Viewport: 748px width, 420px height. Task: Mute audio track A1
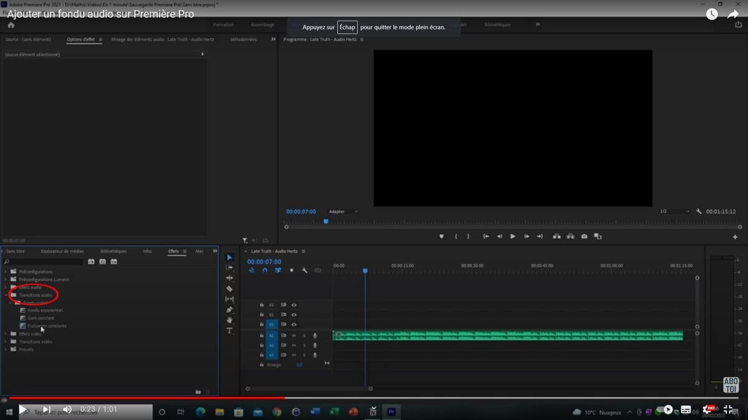[294, 335]
